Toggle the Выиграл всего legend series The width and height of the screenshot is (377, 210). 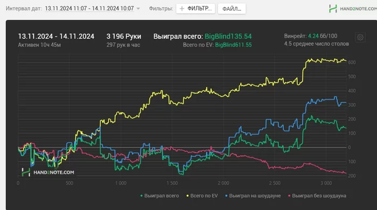pos(159,195)
